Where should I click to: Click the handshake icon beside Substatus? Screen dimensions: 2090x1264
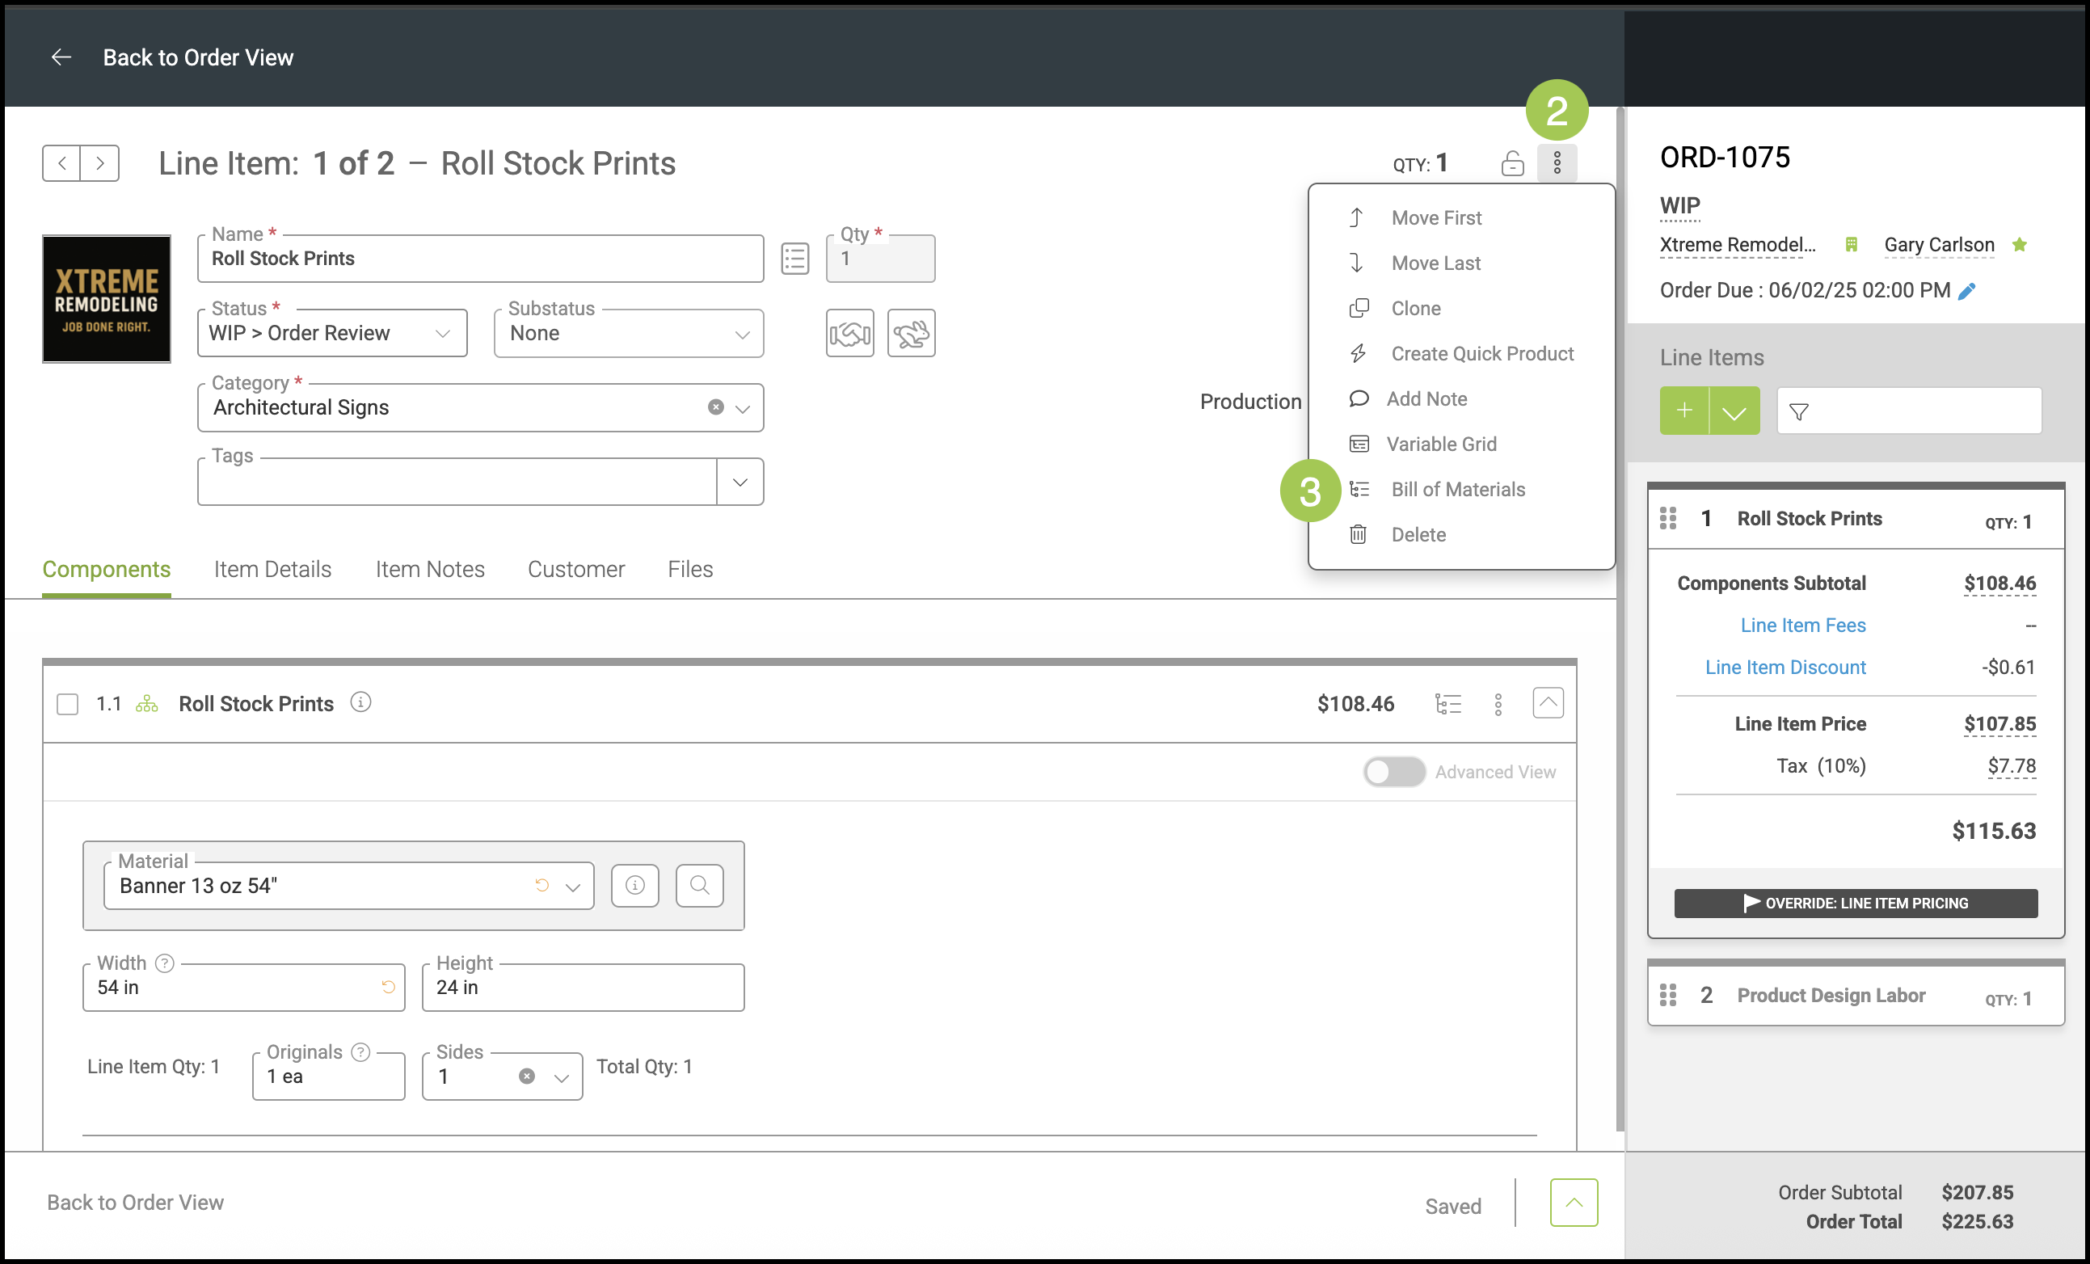(849, 334)
